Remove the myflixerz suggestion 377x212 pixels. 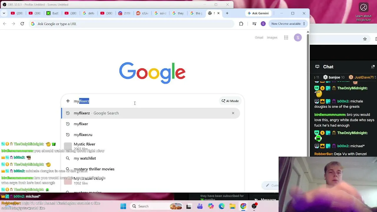click(x=233, y=113)
